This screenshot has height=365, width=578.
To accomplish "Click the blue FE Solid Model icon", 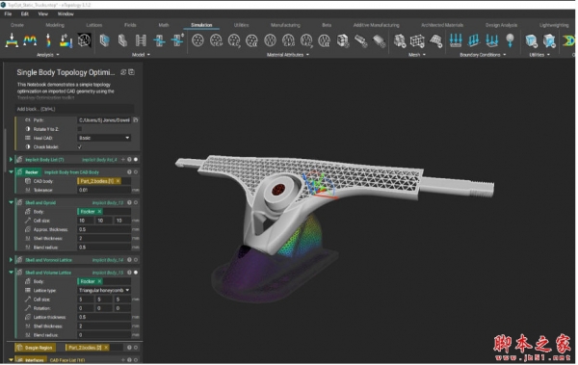I will [x=104, y=39].
